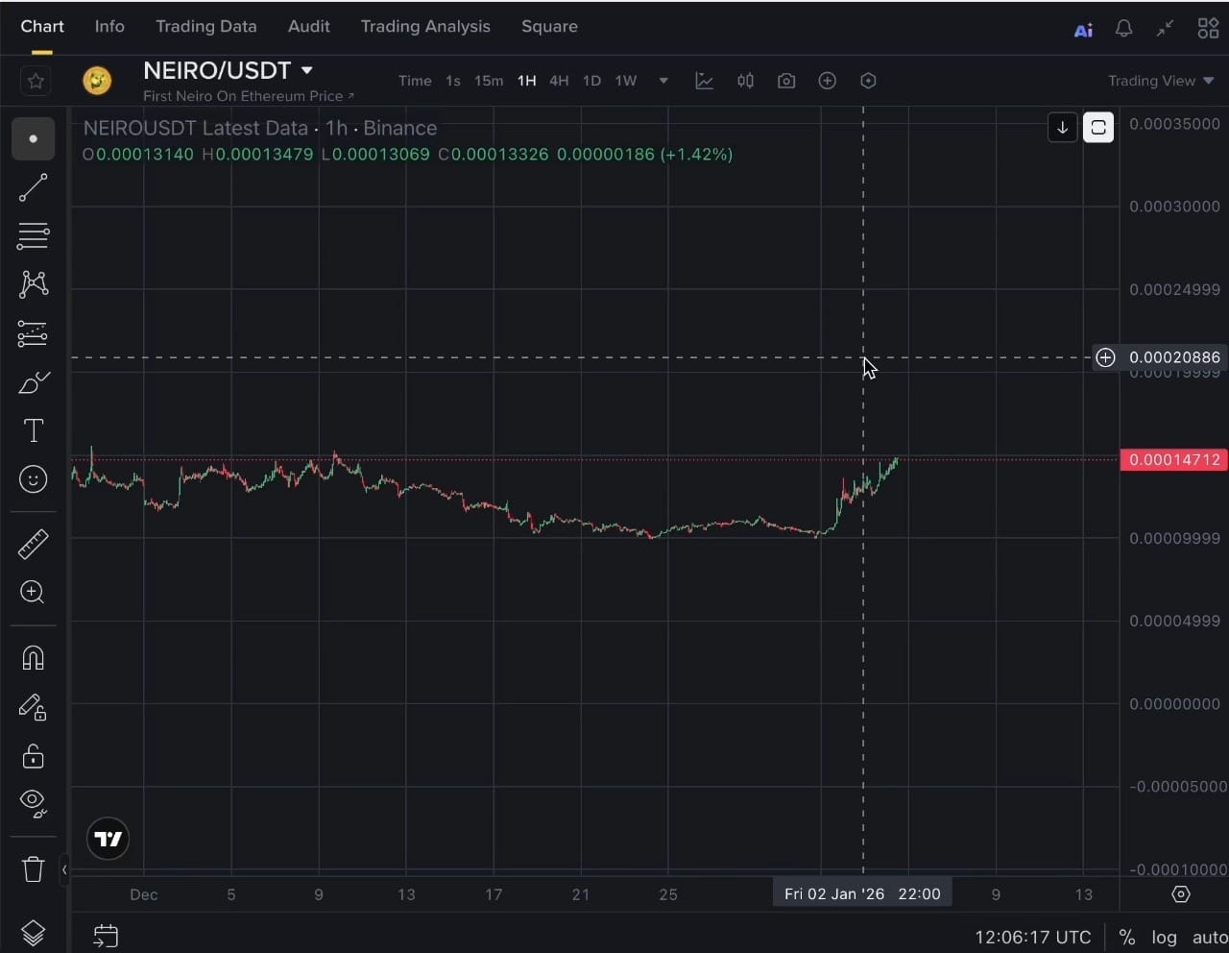Image resolution: width=1229 pixels, height=953 pixels.
Task: Select the trend line drawing tool
Action: 33,187
